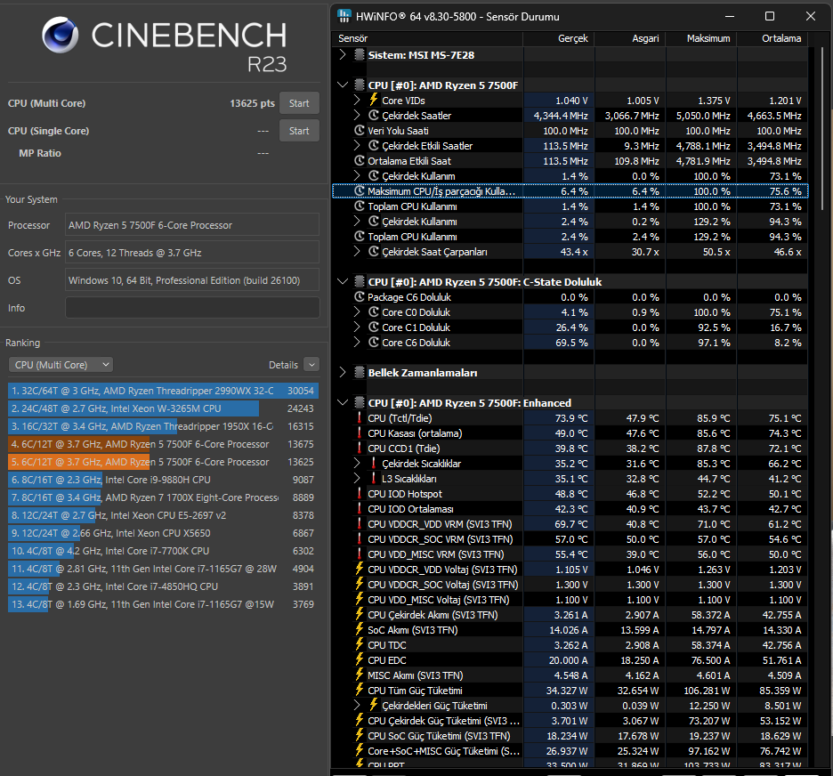Expand Çekirdek Etkili Saatler row

point(357,146)
